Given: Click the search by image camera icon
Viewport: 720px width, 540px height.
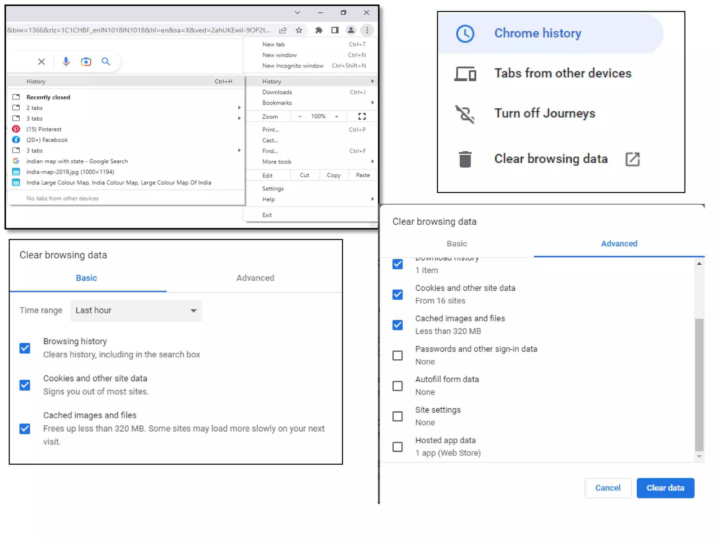Looking at the screenshot, I should tap(86, 62).
